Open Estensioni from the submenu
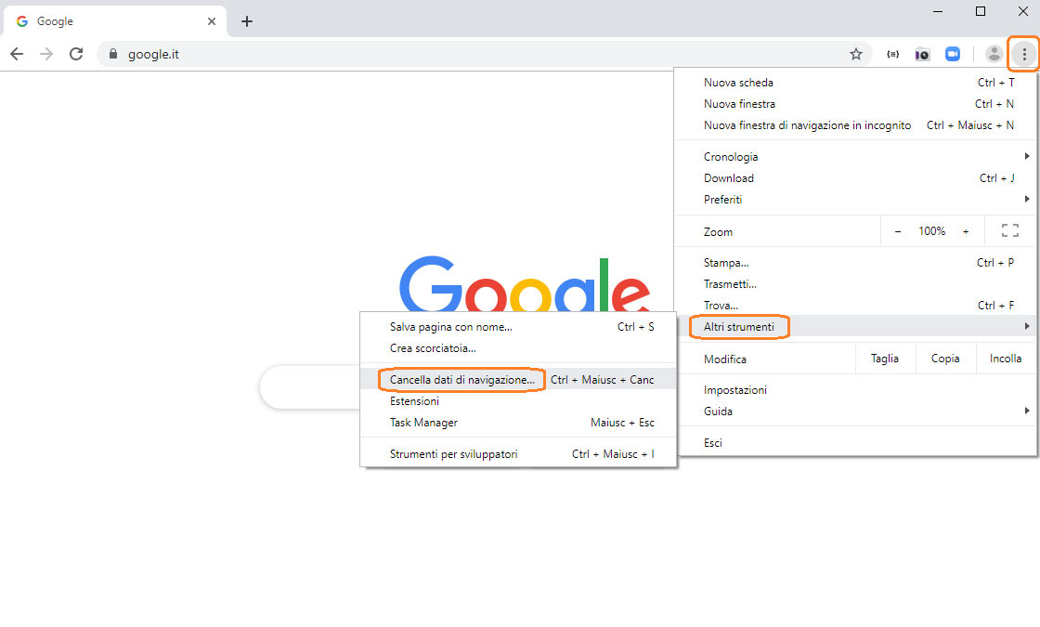1040x627 pixels. point(518,400)
